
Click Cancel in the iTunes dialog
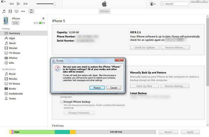[x=114, y=88]
